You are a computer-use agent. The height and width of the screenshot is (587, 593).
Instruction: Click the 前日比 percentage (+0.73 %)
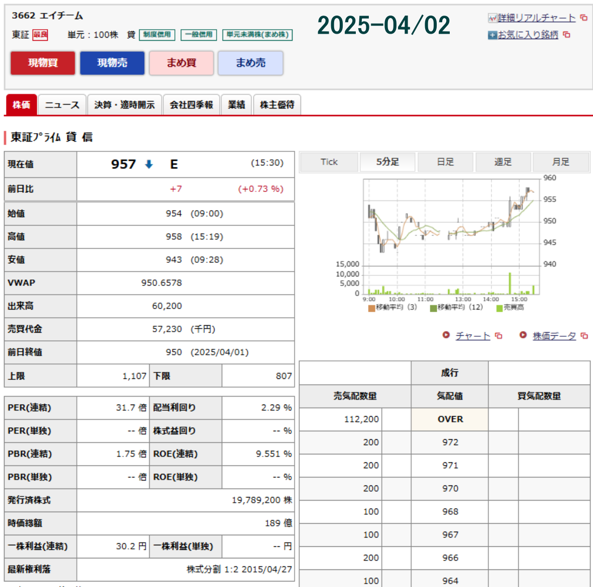261,189
